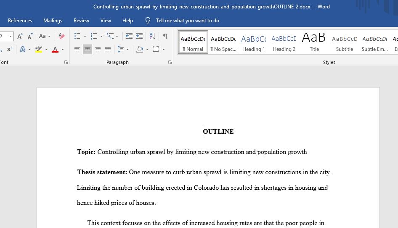This screenshot has width=398, height=228.
Task: Apply superscript formatting
Action: click(x=10, y=49)
